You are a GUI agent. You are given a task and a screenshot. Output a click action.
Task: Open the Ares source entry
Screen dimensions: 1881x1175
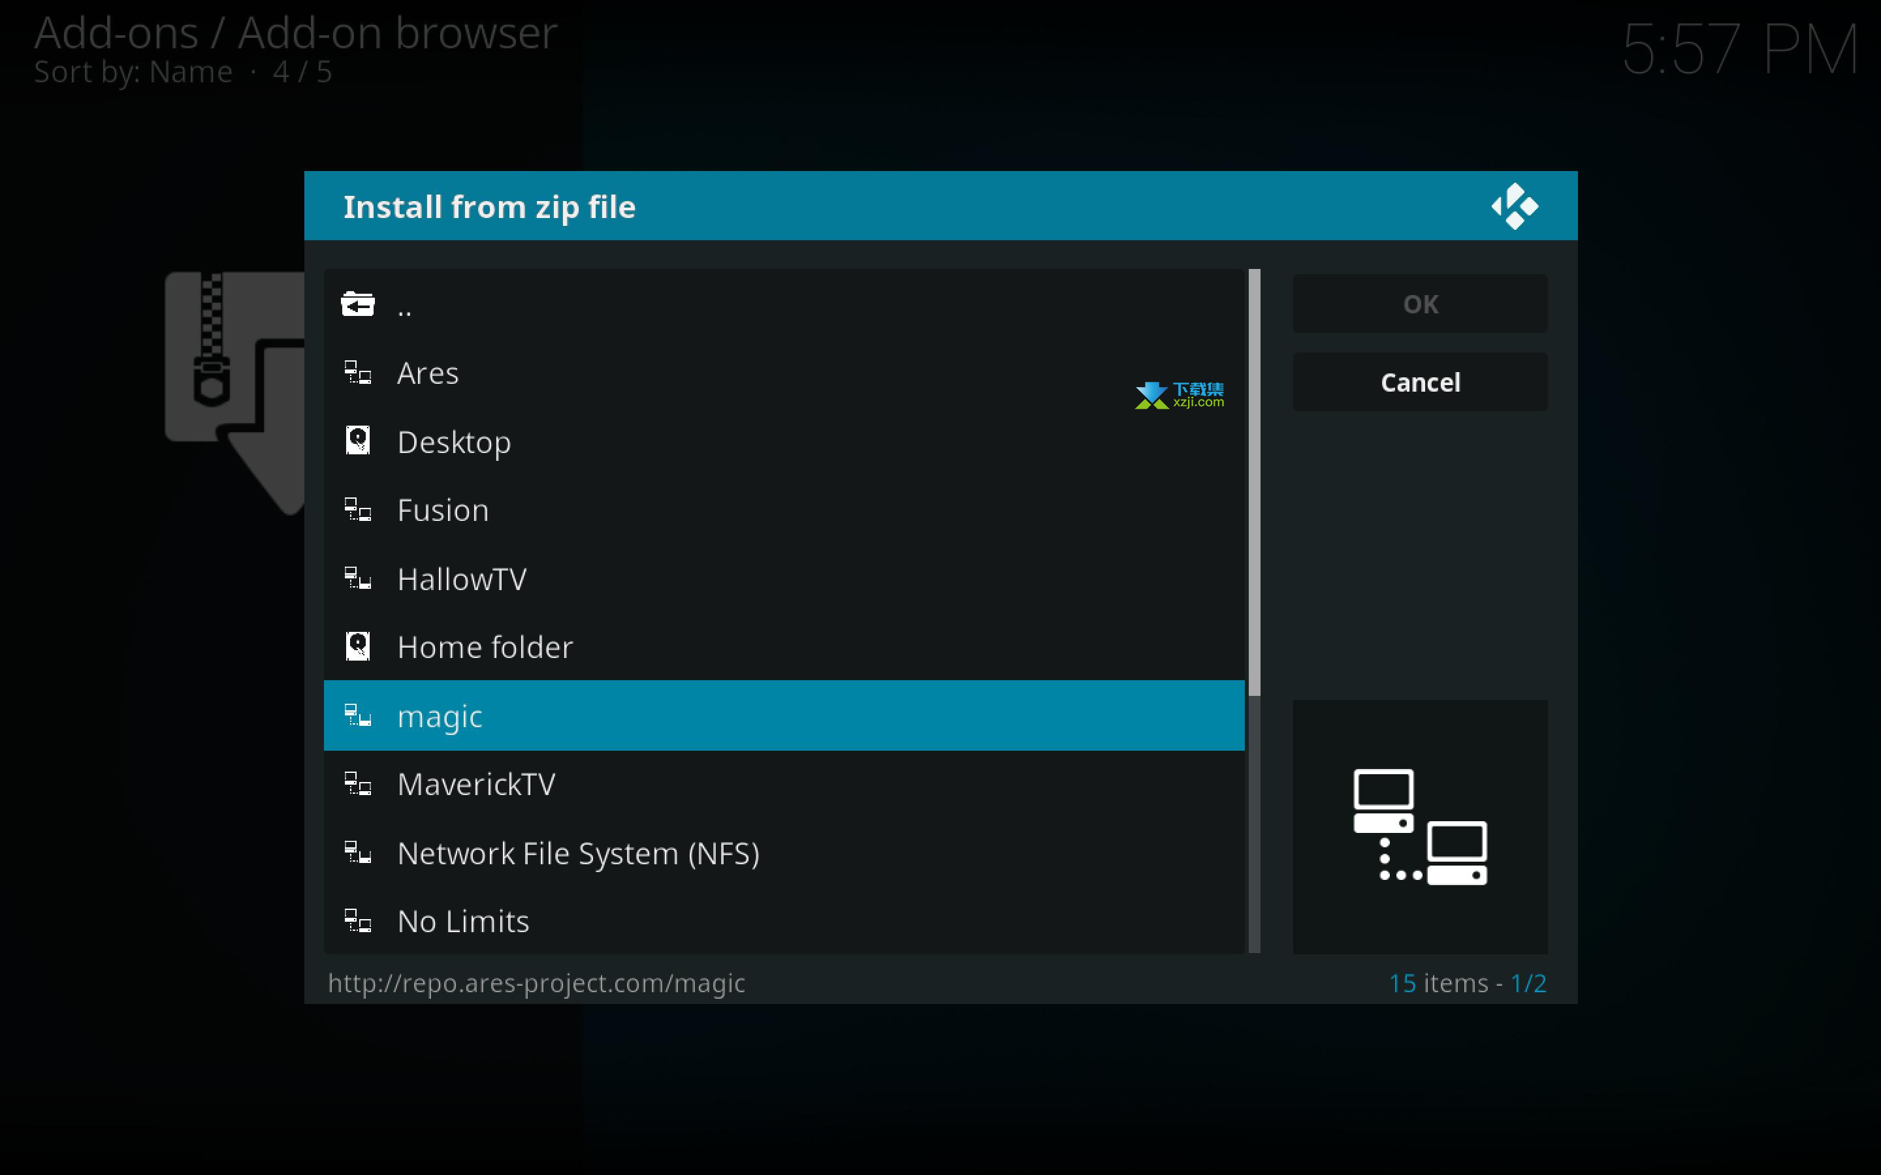pyautogui.click(x=784, y=373)
